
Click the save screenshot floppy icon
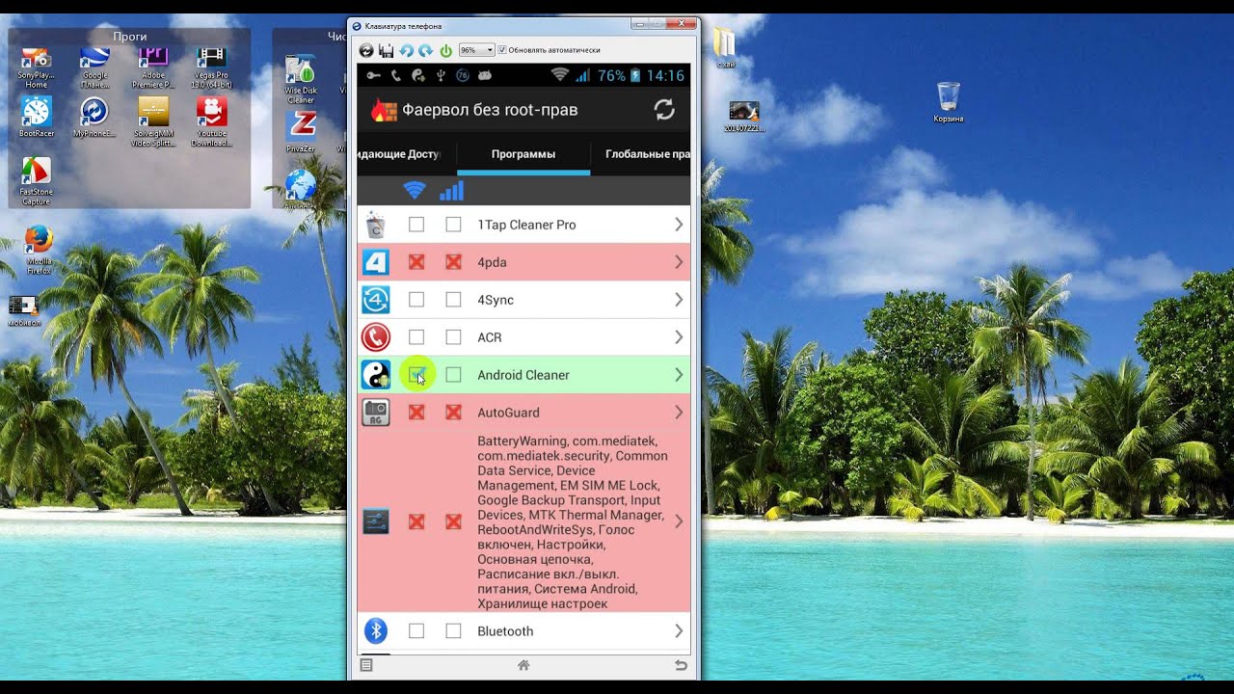386,50
